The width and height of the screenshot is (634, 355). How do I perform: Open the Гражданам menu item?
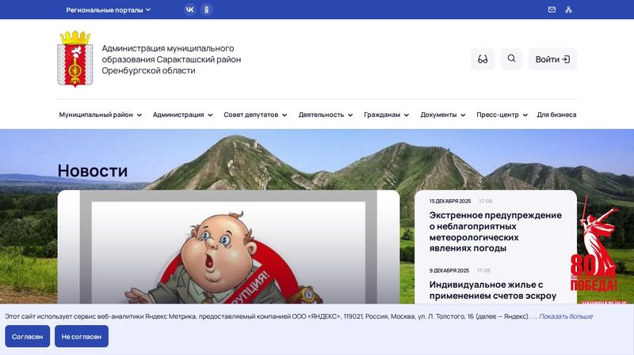tap(386, 115)
